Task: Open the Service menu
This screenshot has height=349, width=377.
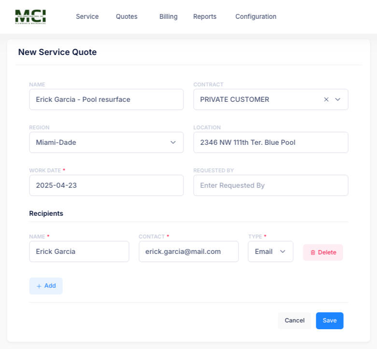Action: (x=87, y=16)
